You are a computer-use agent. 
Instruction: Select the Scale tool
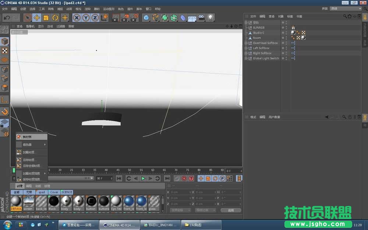pyautogui.click(x=46, y=17)
